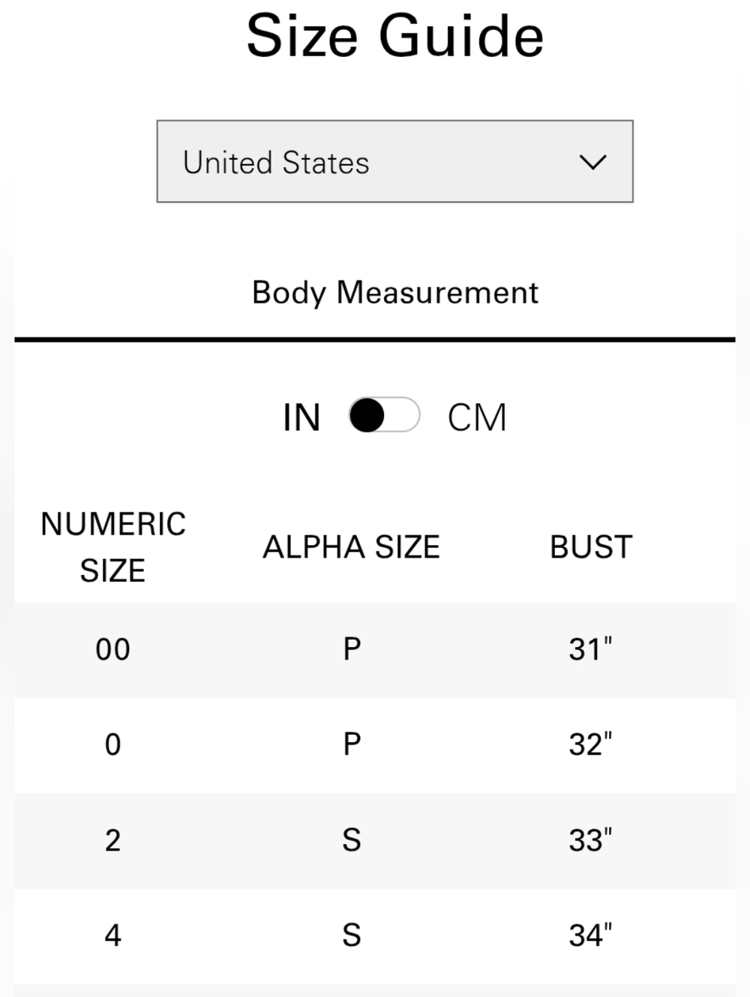Select the numeric size 0 cell

[112, 744]
